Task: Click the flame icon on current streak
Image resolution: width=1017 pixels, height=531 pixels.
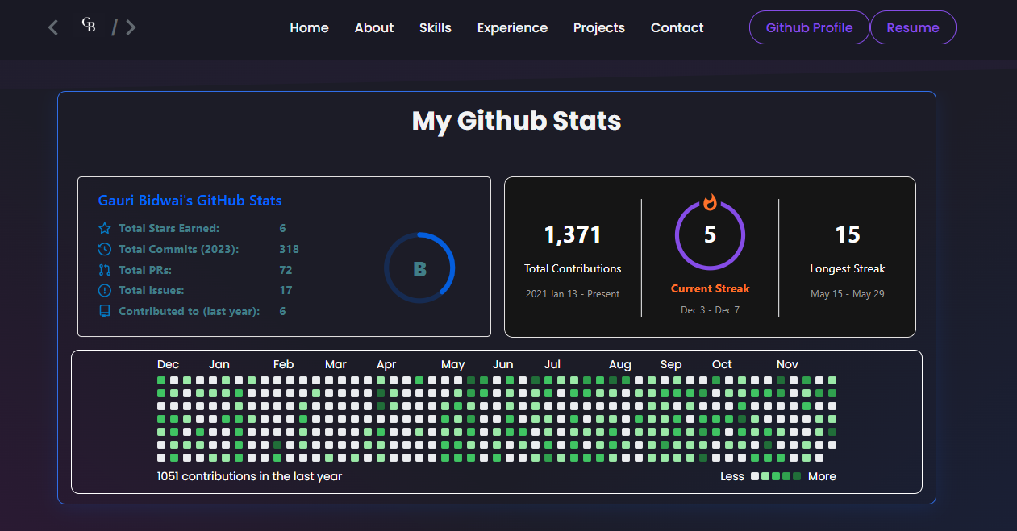Action: (710, 202)
